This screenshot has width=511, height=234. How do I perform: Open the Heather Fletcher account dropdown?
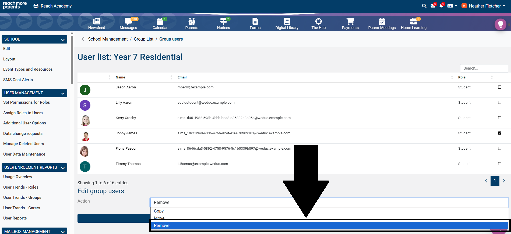point(485,6)
